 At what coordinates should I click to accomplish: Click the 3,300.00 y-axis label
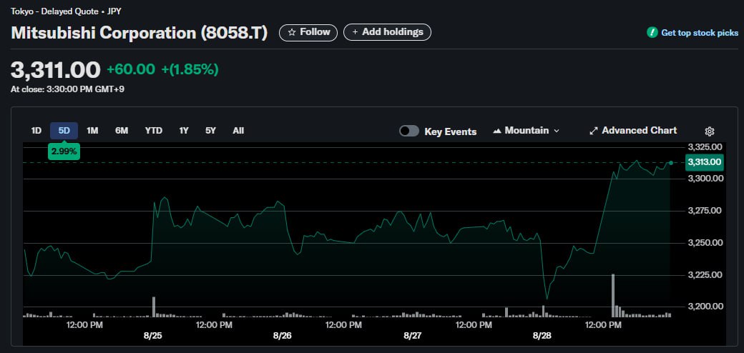pos(705,179)
